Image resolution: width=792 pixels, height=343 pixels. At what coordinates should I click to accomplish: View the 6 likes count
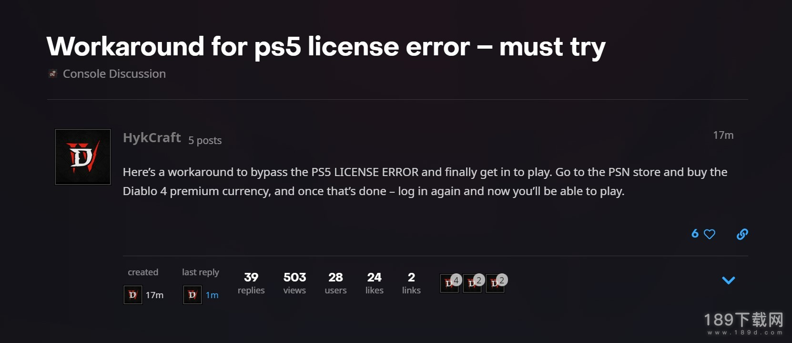click(x=695, y=234)
